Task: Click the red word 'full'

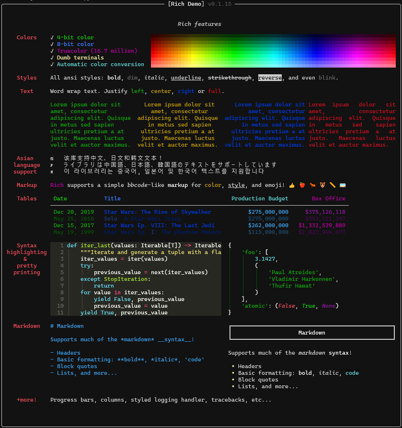Action: click(215, 91)
